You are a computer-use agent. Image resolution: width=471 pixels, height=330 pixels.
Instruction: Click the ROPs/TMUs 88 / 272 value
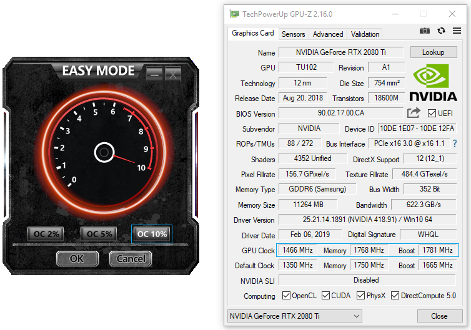tap(300, 143)
